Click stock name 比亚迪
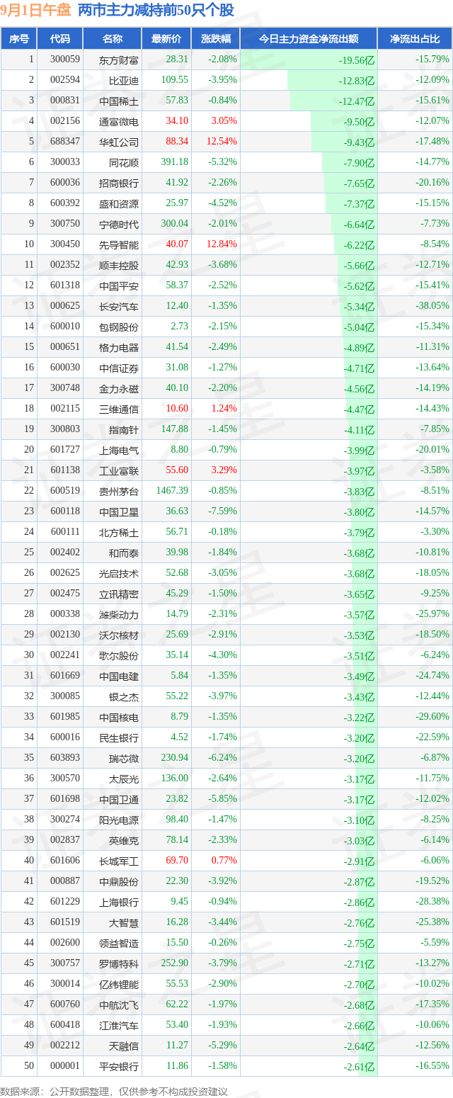The image size is (453, 1098). click(x=125, y=80)
